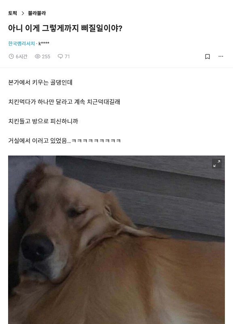Click the 6시간 posted time label
The width and height of the screenshot is (233, 324).
click(x=21, y=56)
